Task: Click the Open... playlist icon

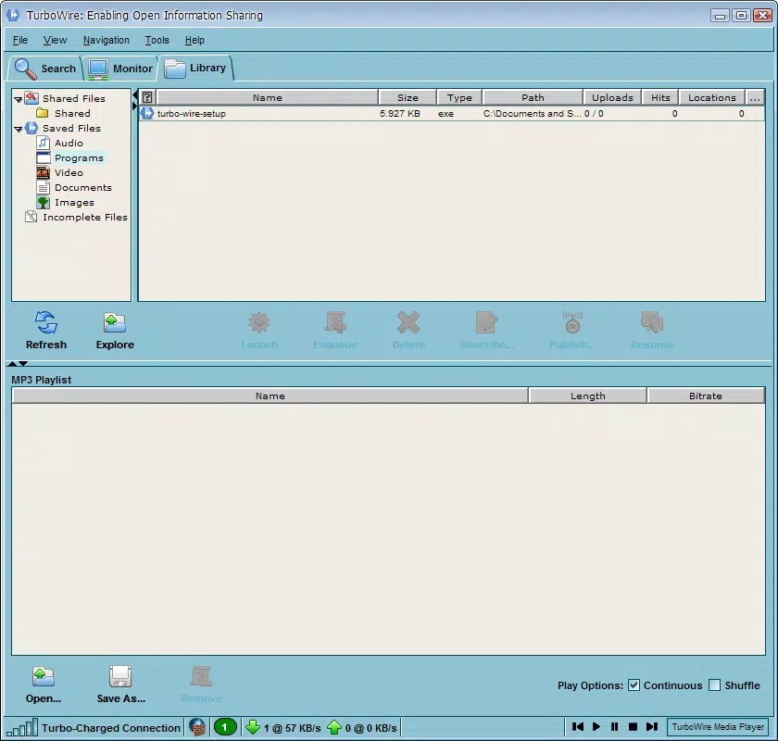Action: (44, 676)
